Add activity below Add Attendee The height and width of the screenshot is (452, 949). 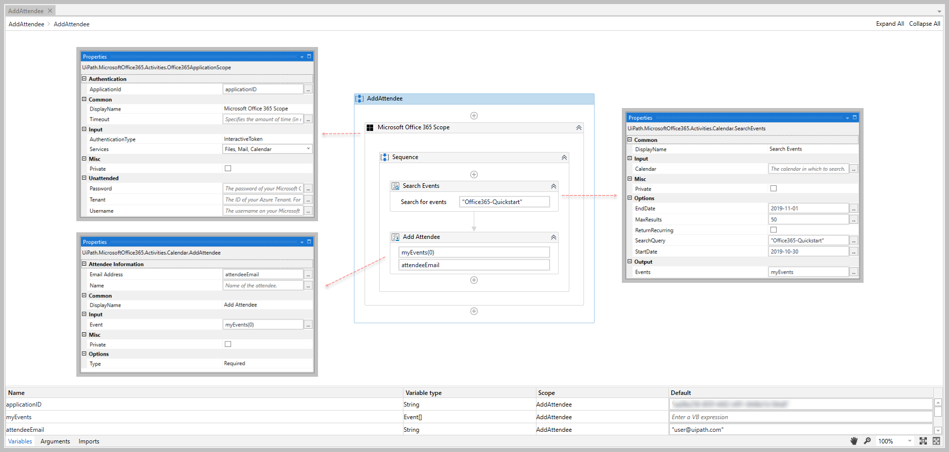474,280
